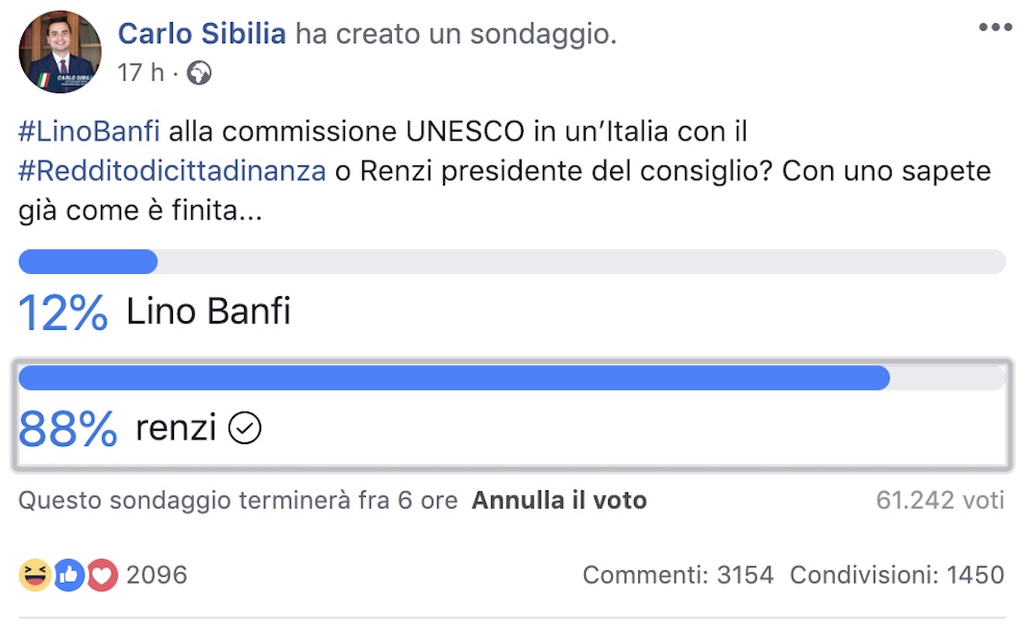Open the Commenti: 3154 comment list
Viewport: 1029px width, 625px height.
[676, 574]
